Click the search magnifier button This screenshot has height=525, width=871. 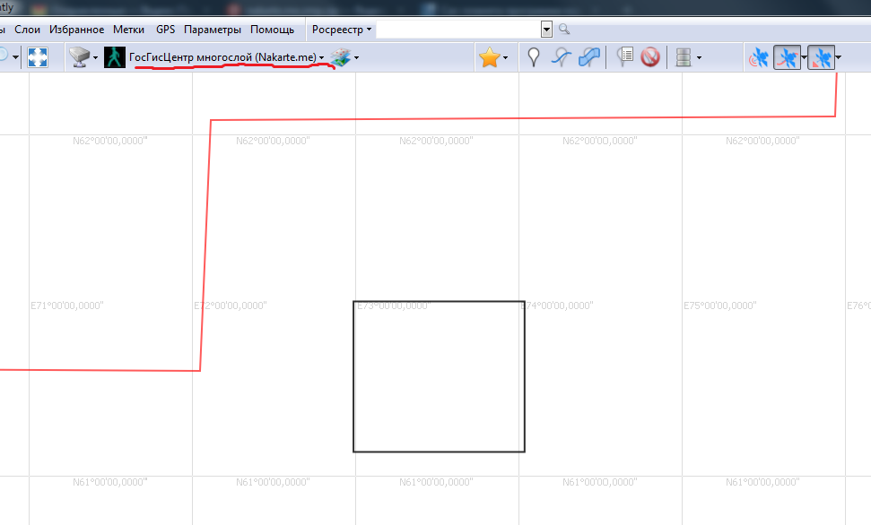564,30
